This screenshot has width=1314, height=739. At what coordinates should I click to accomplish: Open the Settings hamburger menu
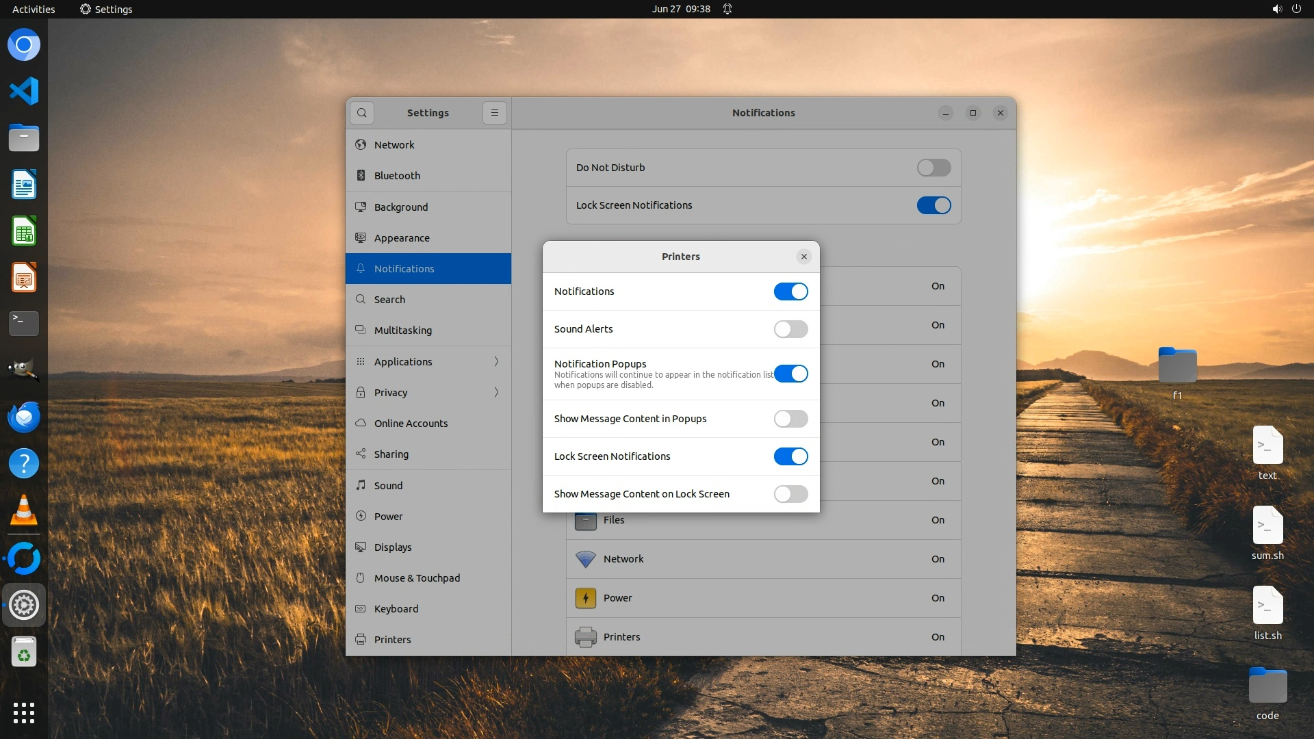pyautogui.click(x=494, y=113)
